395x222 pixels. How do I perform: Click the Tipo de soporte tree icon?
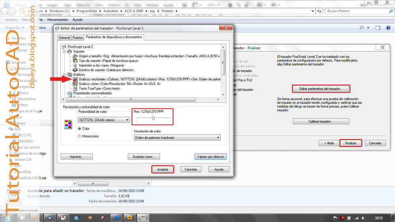[75, 60]
